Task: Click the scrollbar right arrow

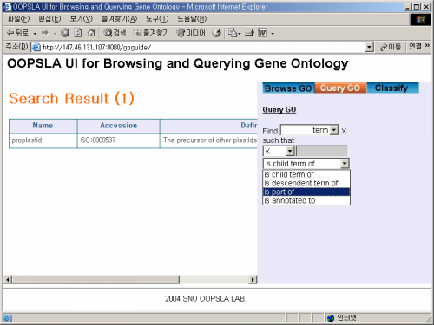Action: pos(253,279)
